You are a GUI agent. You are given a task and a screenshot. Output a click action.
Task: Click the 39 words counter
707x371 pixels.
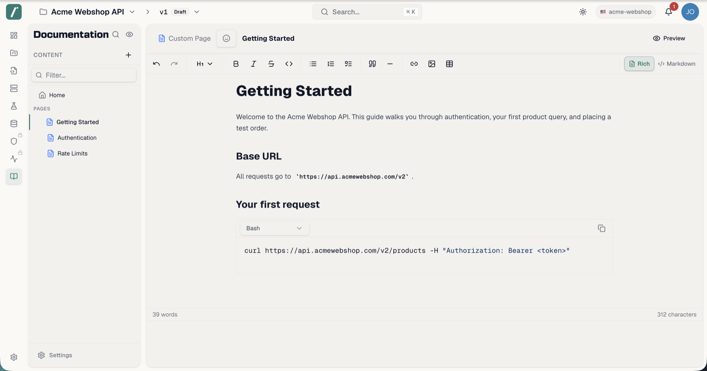[x=165, y=315]
